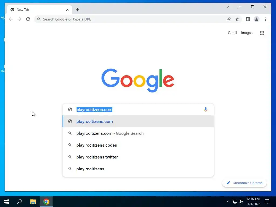Image resolution: width=276 pixels, height=207 pixels.
Task: Open the tab search chevron
Action: pos(227,7)
